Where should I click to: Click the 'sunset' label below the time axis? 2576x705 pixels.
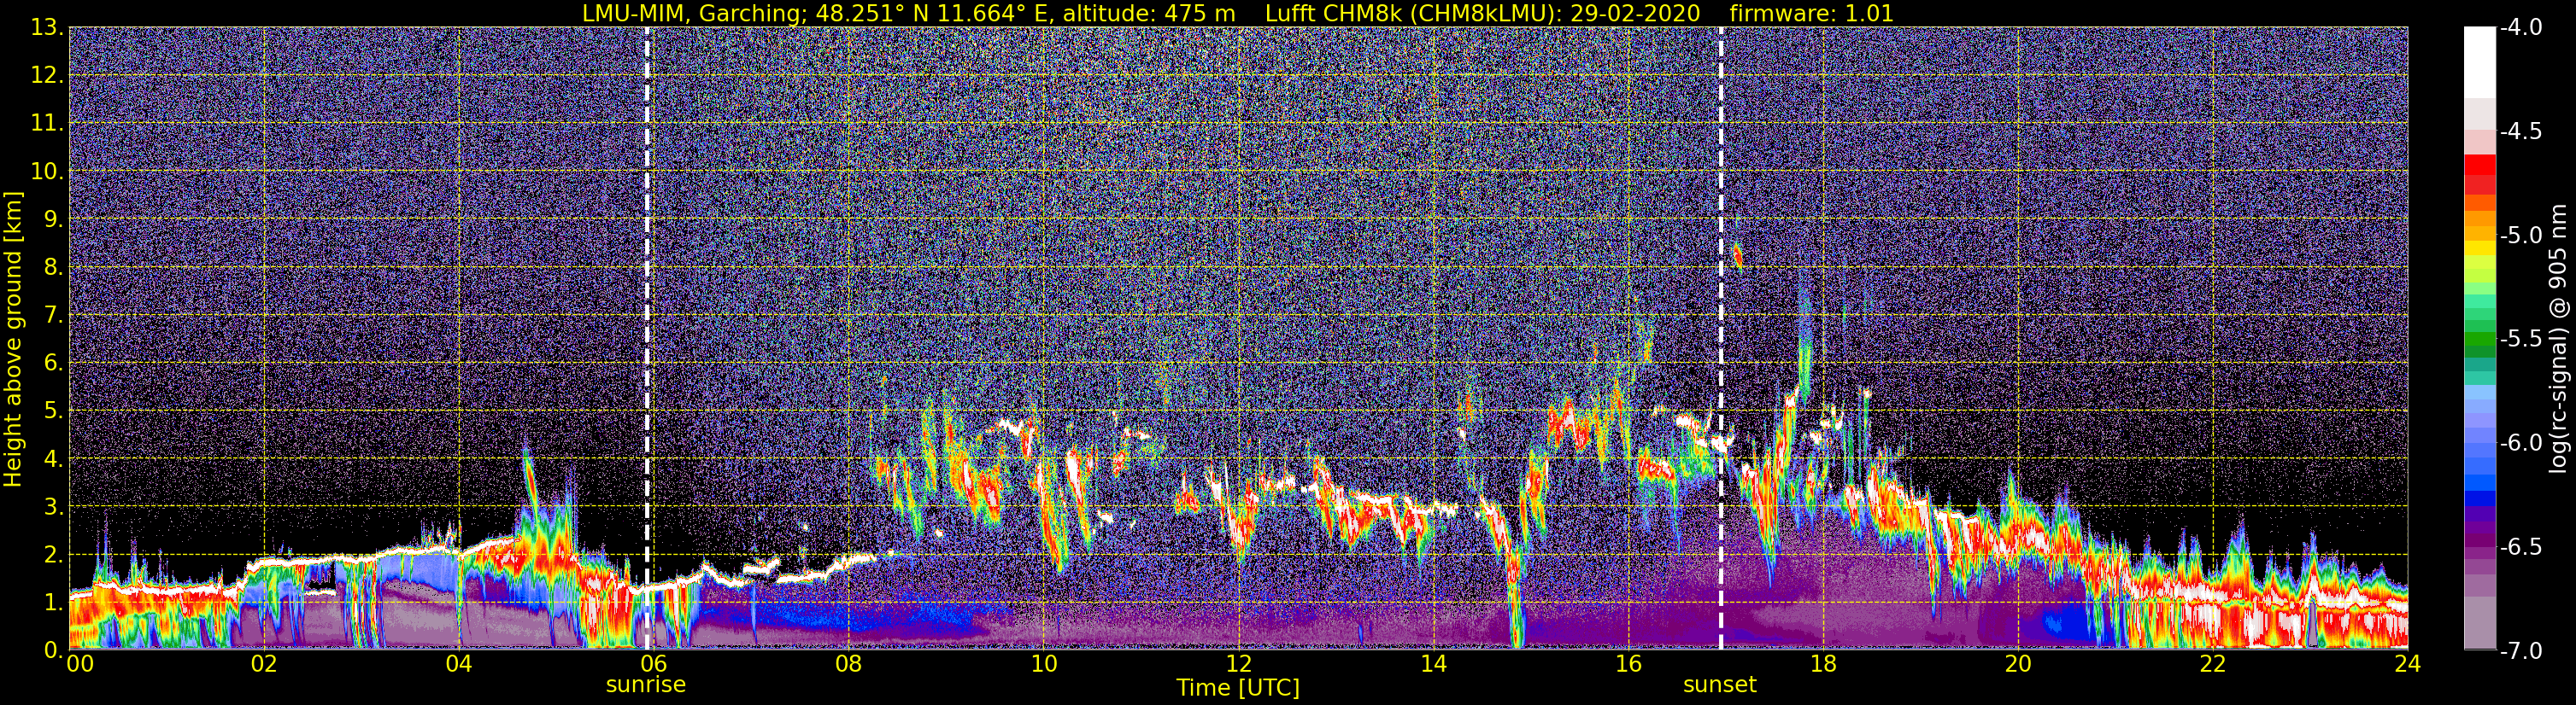pyautogui.click(x=1720, y=684)
